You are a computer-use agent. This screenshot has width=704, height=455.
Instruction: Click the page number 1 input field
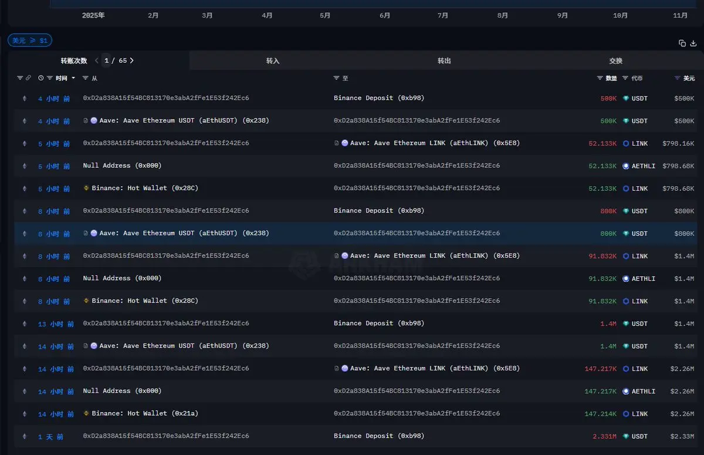(107, 60)
